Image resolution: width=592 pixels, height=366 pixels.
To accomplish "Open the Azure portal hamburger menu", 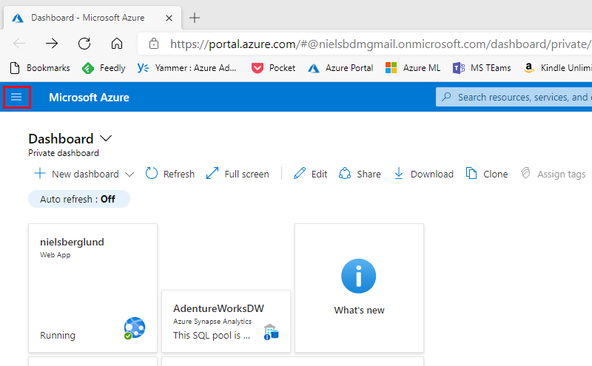I will pyautogui.click(x=16, y=98).
